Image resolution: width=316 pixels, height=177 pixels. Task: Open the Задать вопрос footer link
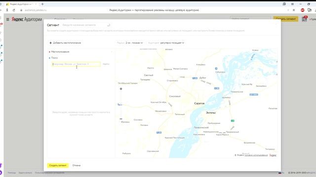[25, 173]
